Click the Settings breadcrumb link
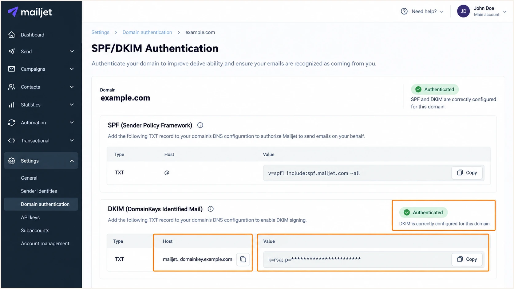This screenshot has height=289, width=514. pos(100,32)
